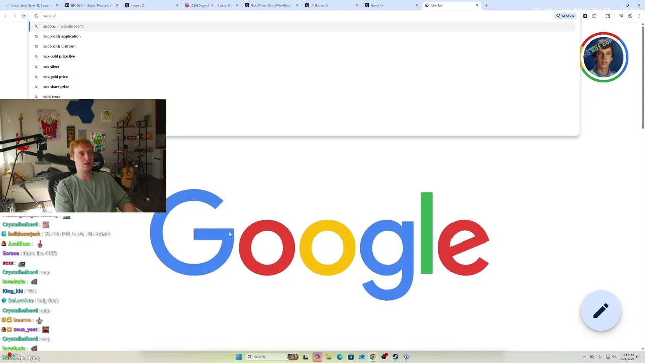The width and height of the screenshot is (645, 363).
Task: Click chat message 'YOU SHOULD DO THE SAME!'
Action: 78,234
